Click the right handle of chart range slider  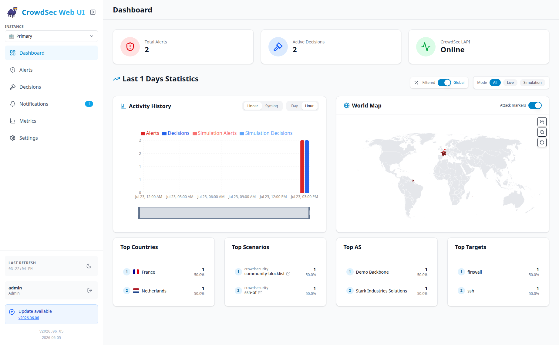point(309,213)
